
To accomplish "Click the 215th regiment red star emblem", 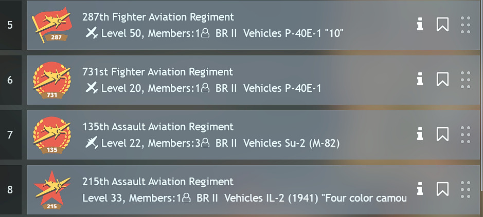I will [52, 190].
